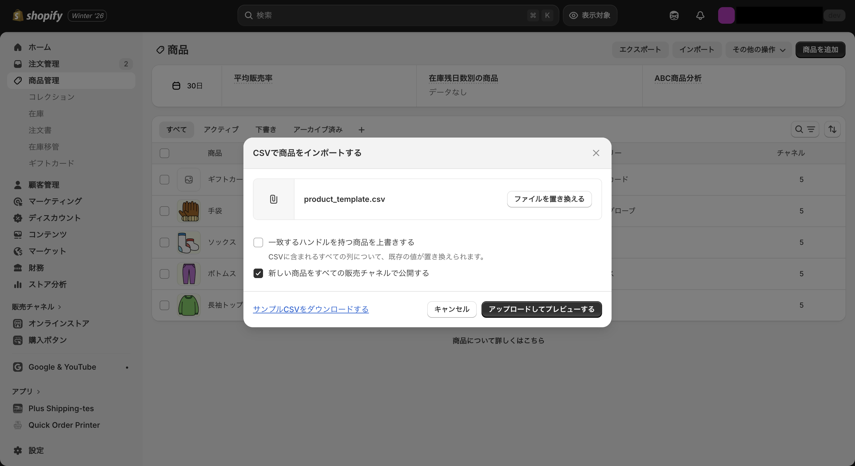Image resolution: width=855 pixels, height=466 pixels.
Task: Open サンプルCSVをダウンロードする link
Action: tap(311, 309)
